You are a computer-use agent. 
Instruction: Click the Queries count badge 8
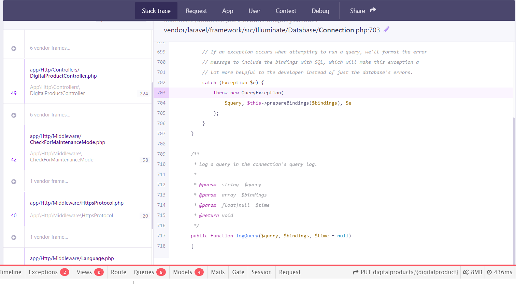(161, 272)
